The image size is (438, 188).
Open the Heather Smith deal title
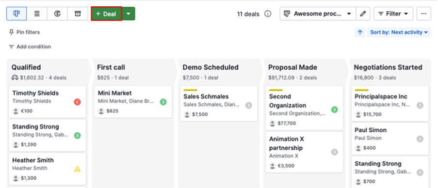click(33, 160)
